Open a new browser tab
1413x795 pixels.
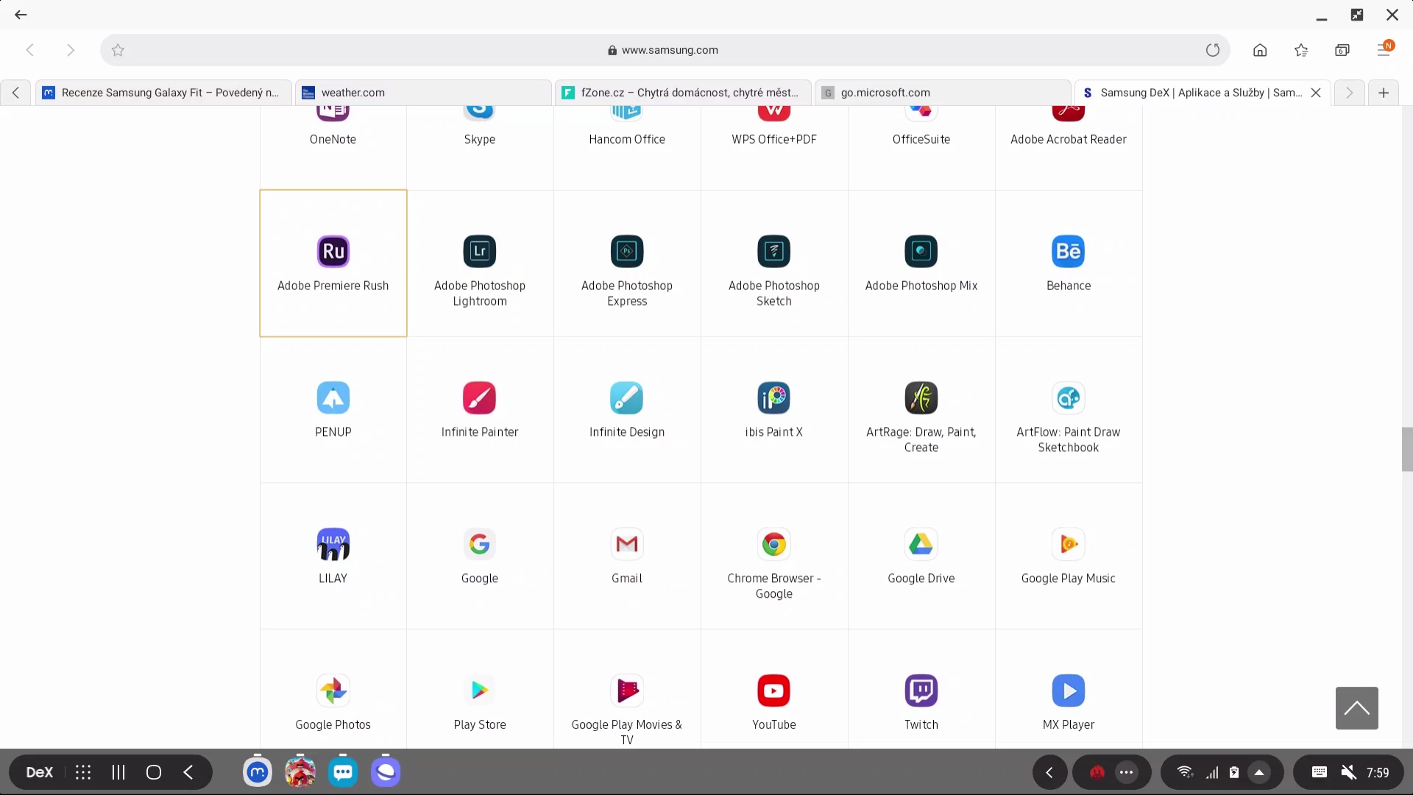pos(1384,92)
